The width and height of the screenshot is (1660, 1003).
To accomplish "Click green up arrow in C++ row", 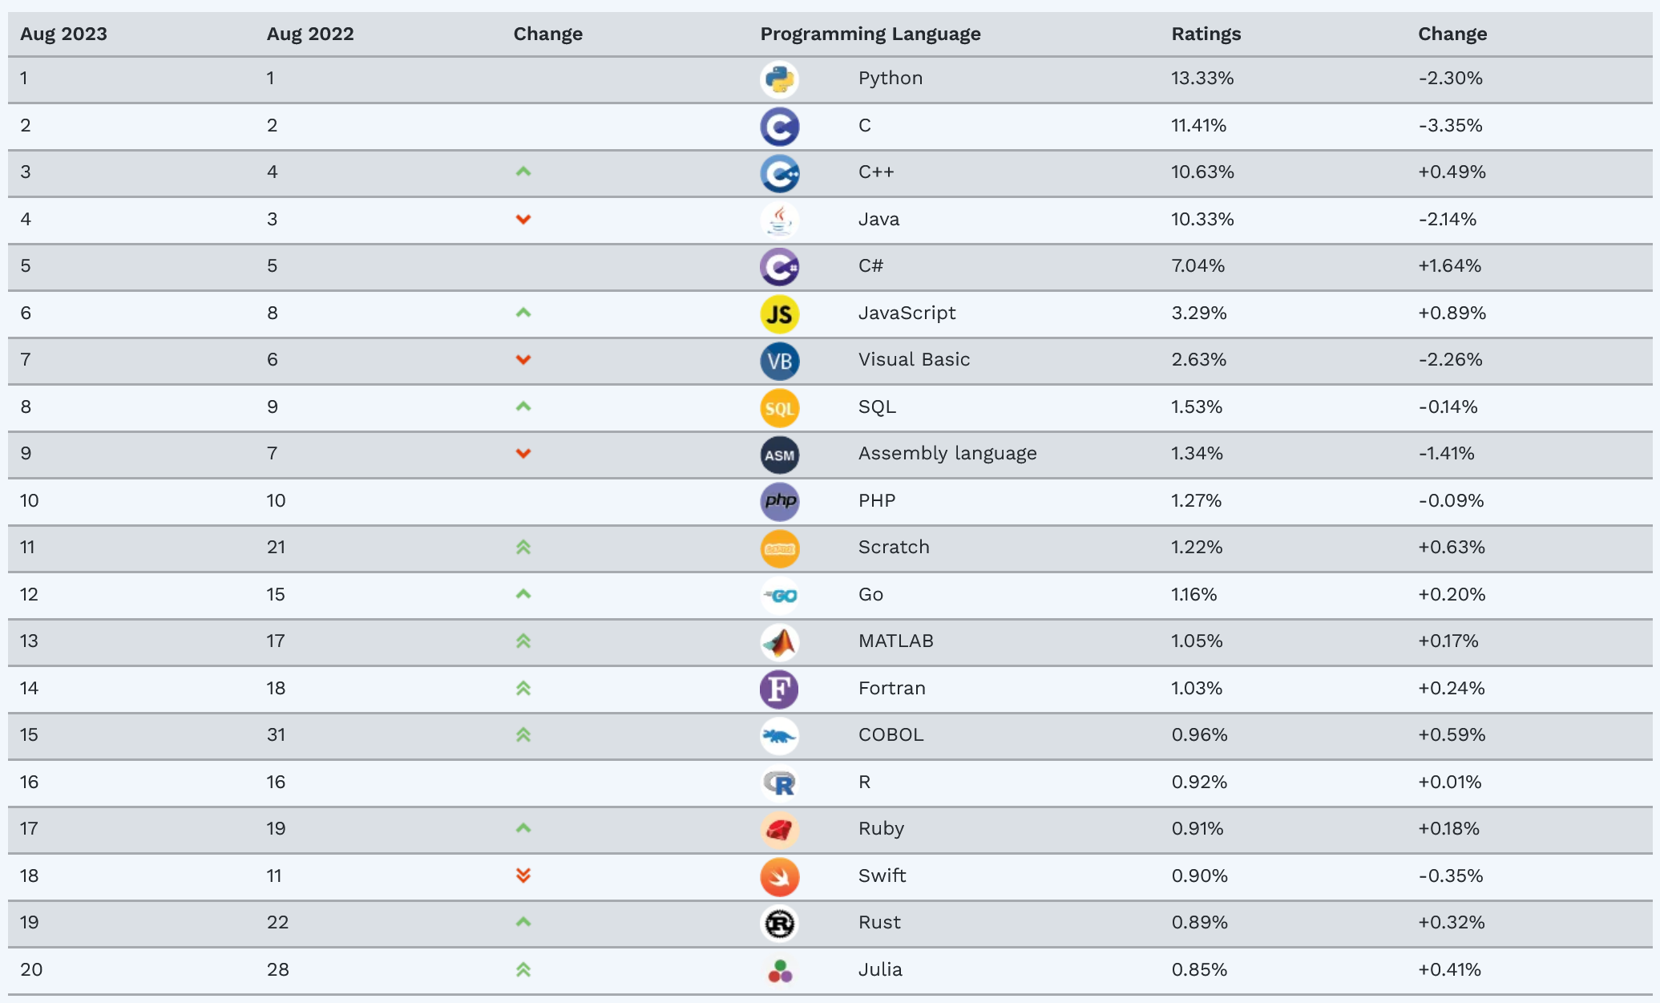I will (523, 172).
